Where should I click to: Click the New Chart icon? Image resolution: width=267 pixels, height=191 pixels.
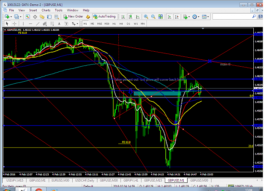[7, 17]
